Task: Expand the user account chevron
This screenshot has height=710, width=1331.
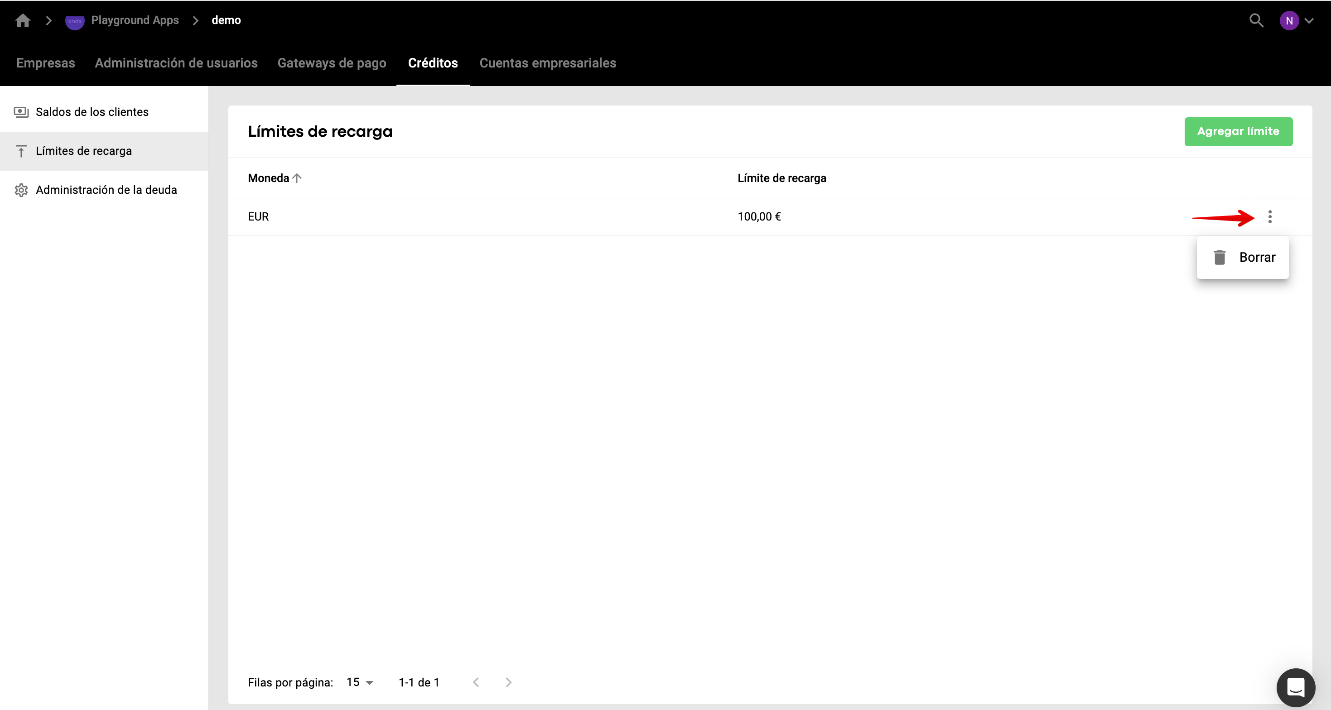Action: click(1309, 21)
